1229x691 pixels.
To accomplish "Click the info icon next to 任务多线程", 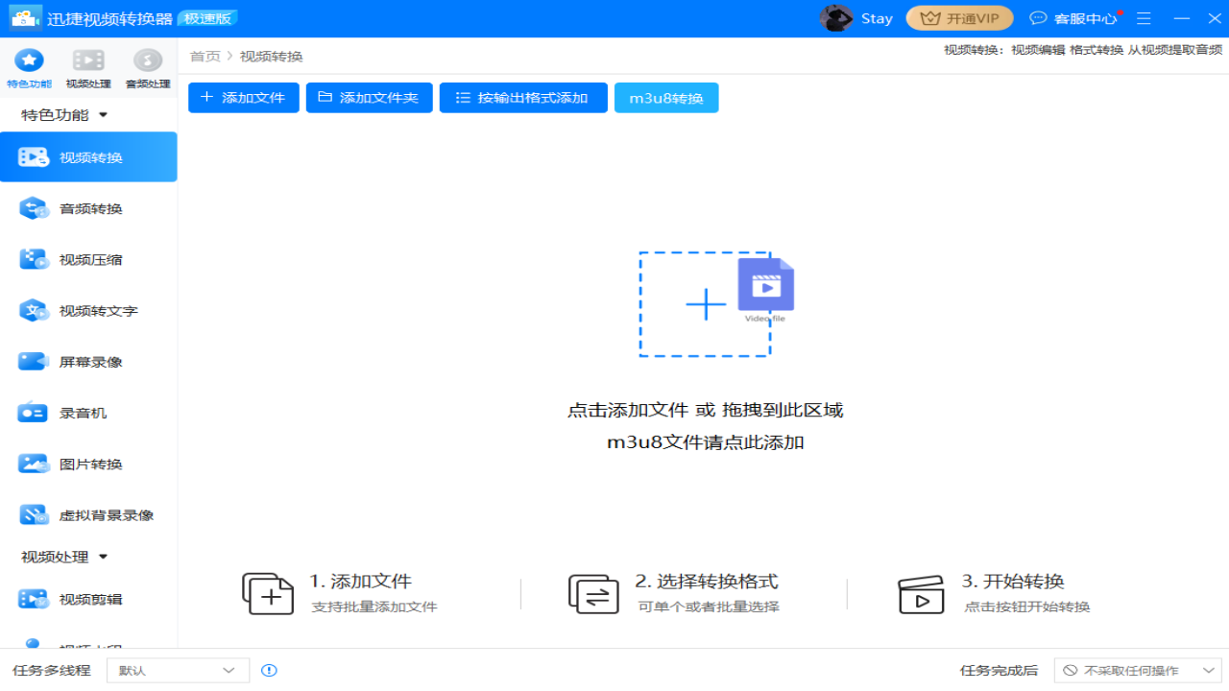I will point(269,670).
